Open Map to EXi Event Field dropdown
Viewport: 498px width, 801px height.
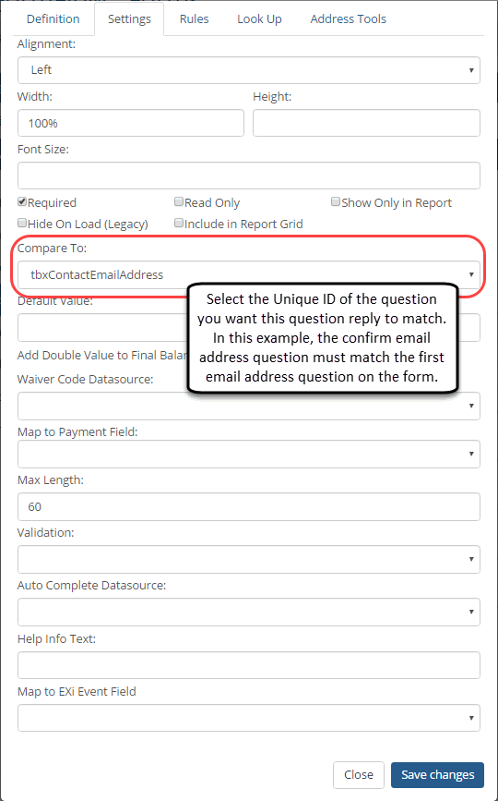[x=249, y=718]
